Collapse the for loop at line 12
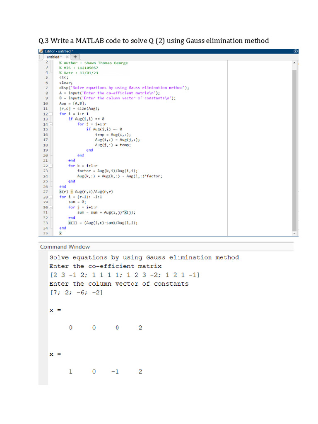 [x=51, y=114]
